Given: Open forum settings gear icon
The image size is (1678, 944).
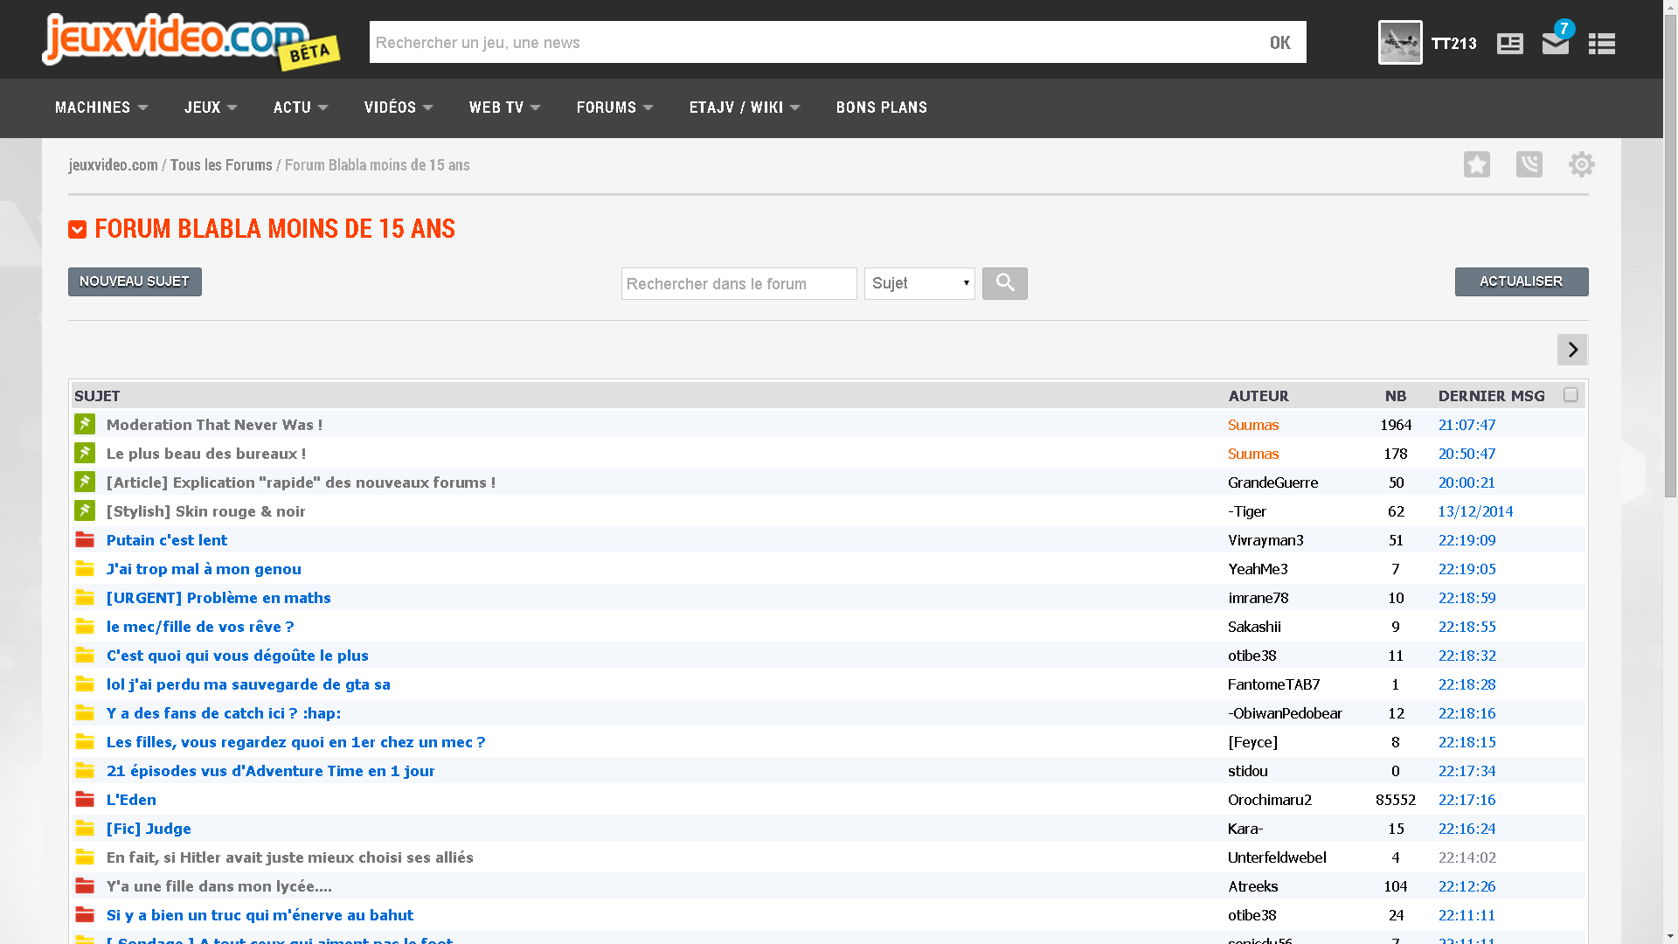Looking at the screenshot, I should tap(1581, 164).
